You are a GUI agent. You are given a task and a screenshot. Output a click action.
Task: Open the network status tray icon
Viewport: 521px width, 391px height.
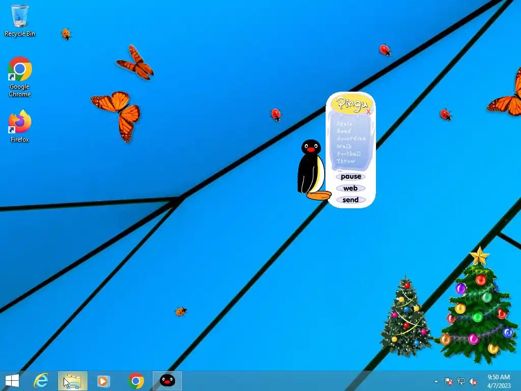coord(461,381)
